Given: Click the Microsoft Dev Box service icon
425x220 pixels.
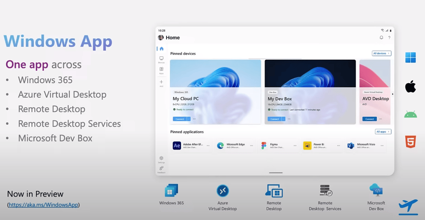Looking at the screenshot, I should click(376, 190).
